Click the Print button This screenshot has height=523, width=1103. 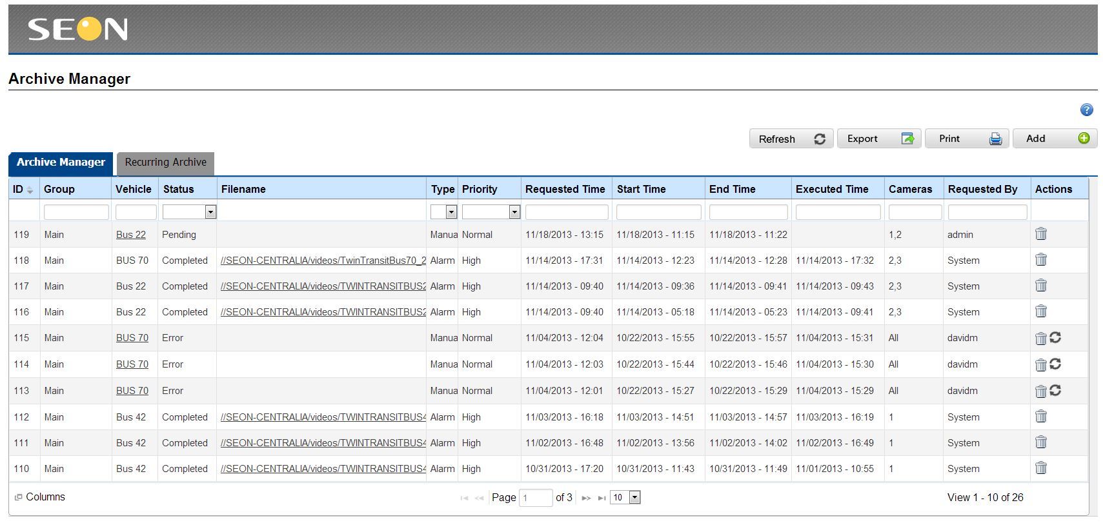(967, 139)
